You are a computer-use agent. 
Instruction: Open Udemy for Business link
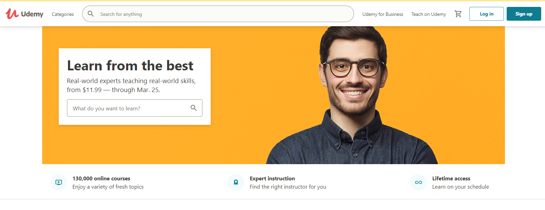[x=383, y=14]
